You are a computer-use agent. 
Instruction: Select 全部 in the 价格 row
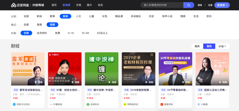point(26,33)
